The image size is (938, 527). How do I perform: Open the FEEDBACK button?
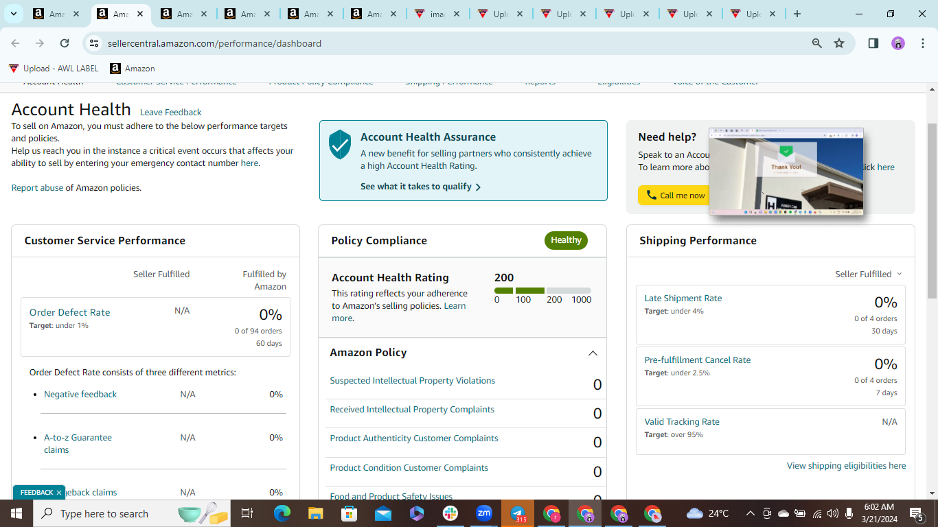[x=36, y=493]
